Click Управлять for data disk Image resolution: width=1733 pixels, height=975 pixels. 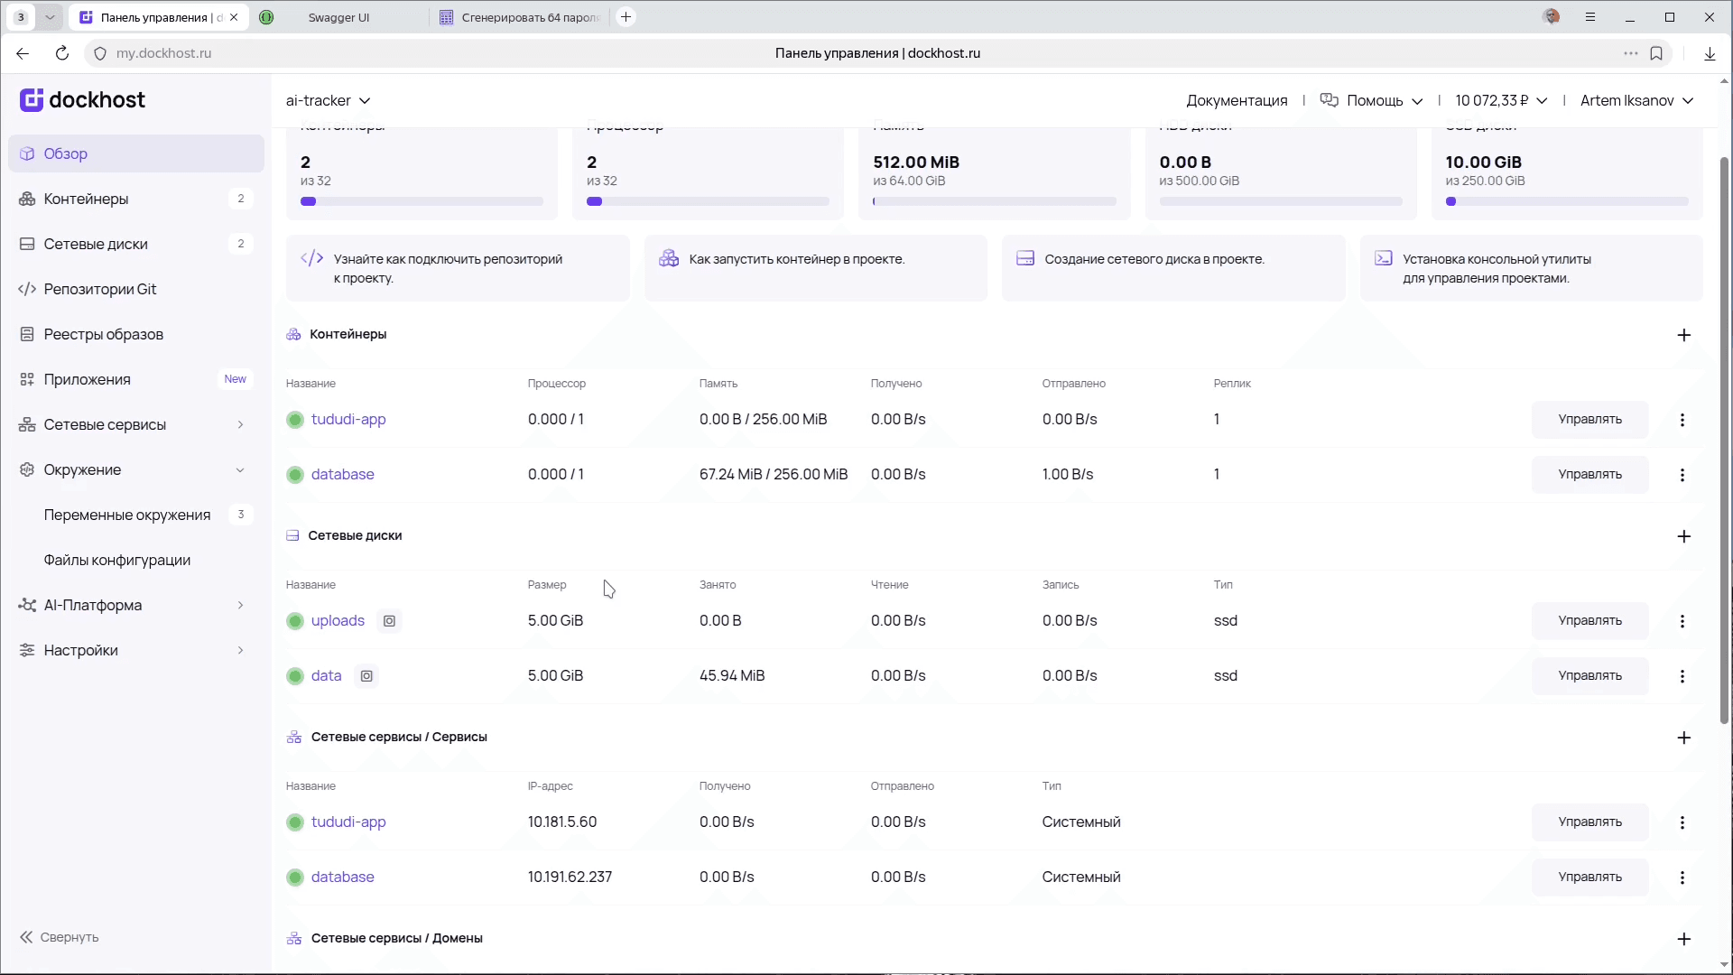pos(1589,676)
